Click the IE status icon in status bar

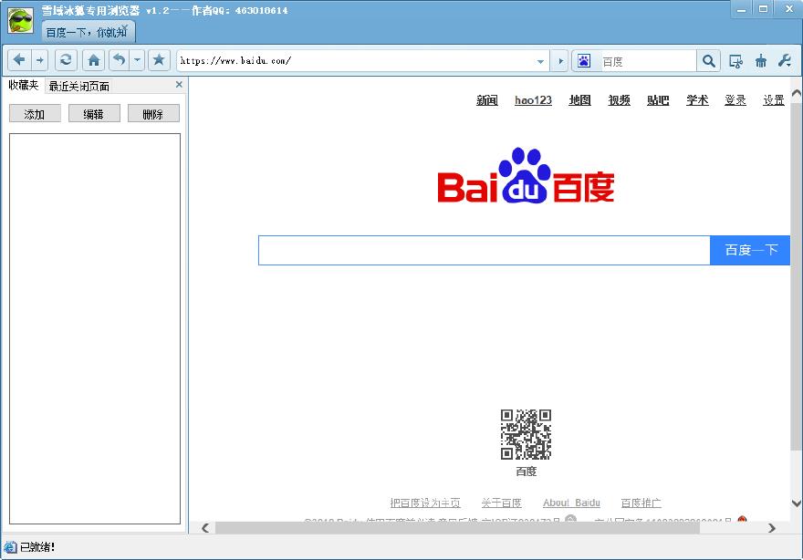pyautogui.click(x=10, y=547)
